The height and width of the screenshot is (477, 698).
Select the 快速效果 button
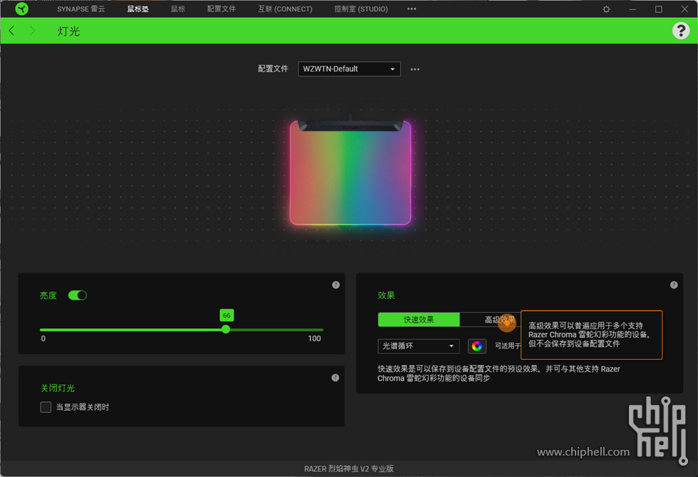click(419, 319)
